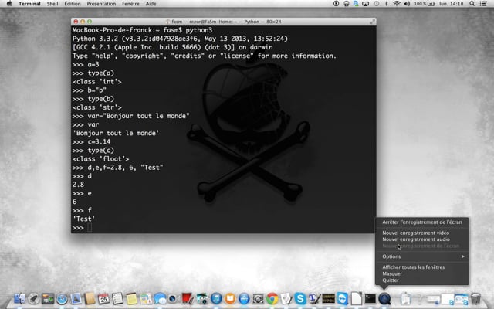Open Reminders checklist icon in Dock
This screenshot has width=494, height=309.
(117, 298)
